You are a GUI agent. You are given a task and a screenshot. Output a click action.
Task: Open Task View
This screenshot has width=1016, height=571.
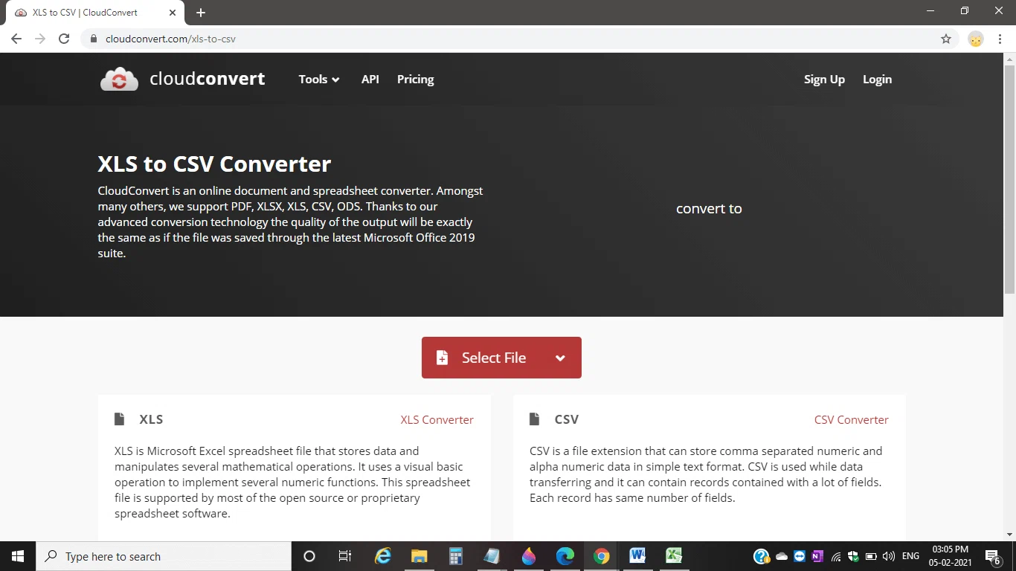pos(345,556)
